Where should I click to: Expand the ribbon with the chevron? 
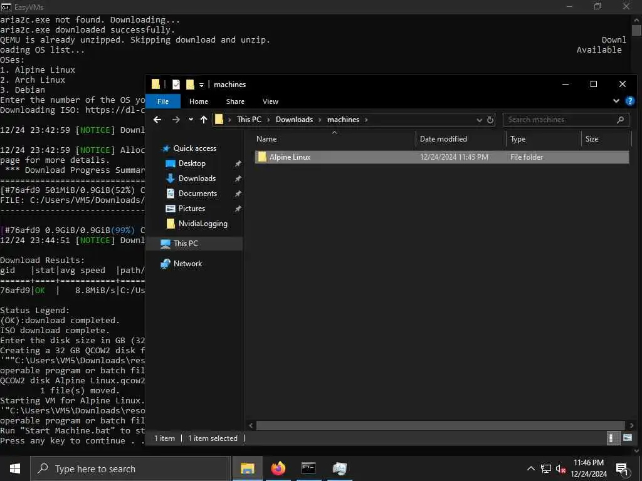point(616,101)
